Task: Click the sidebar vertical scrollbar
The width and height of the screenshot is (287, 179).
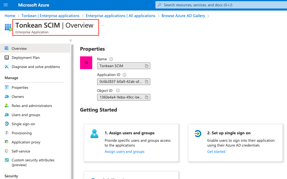Action: pyautogui.click(x=72, y=111)
